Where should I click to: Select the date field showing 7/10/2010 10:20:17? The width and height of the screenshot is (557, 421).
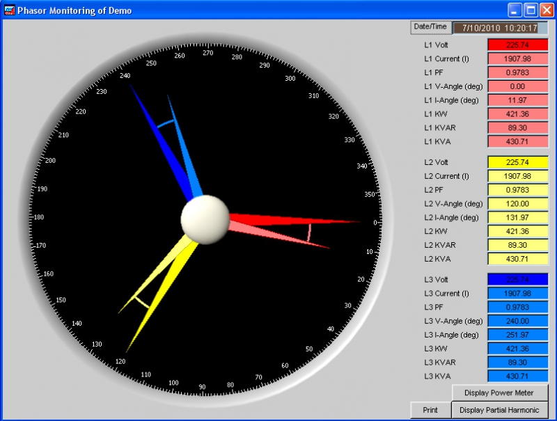click(x=500, y=28)
